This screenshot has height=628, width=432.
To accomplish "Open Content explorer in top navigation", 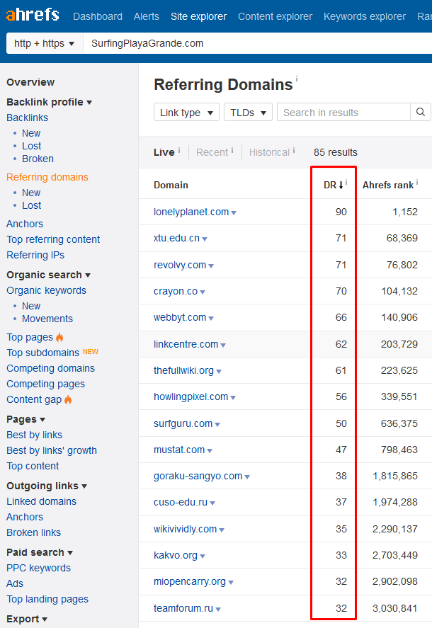I will (275, 16).
